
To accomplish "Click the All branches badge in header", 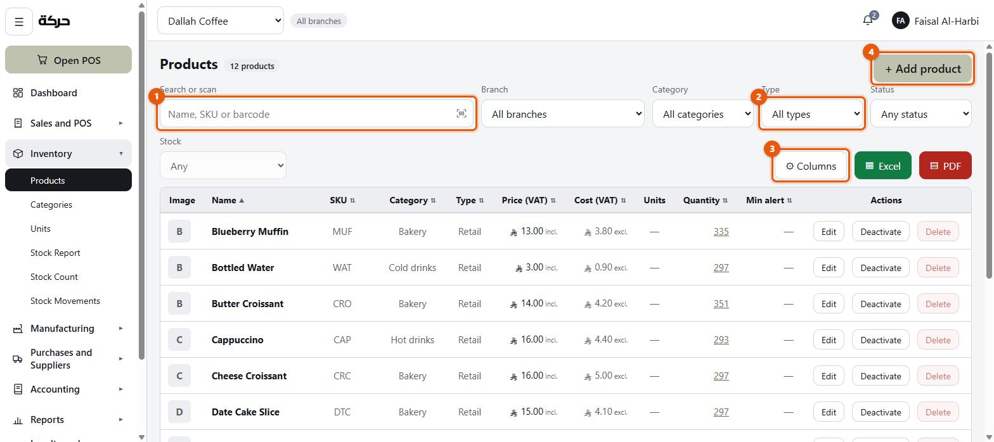I will point(319,21).
